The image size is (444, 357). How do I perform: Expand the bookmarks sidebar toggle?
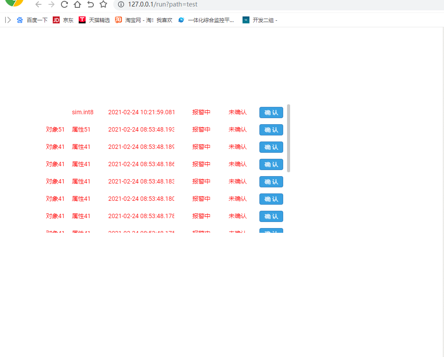click(8, 20)
